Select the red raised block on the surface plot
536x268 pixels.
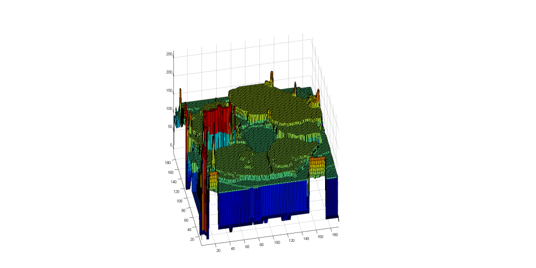(217, 119)
